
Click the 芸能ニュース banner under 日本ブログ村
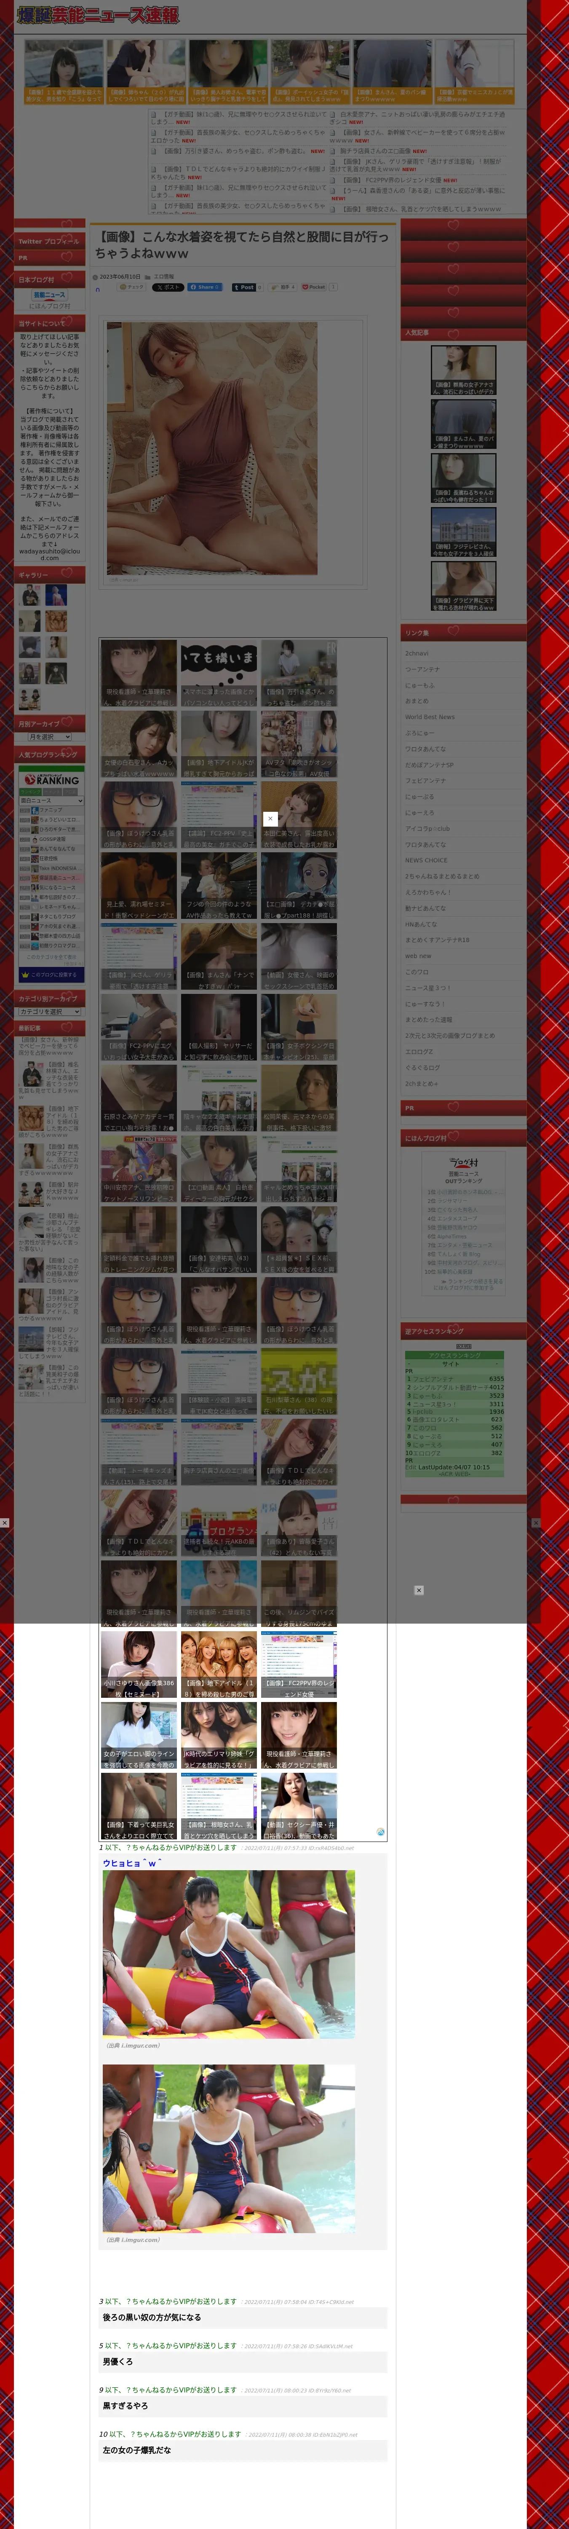(x=50, y=295)
